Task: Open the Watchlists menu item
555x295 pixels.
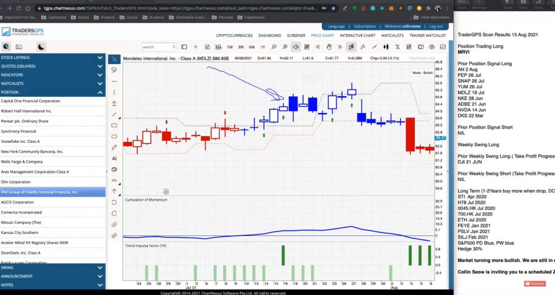Action: [392, 35]
